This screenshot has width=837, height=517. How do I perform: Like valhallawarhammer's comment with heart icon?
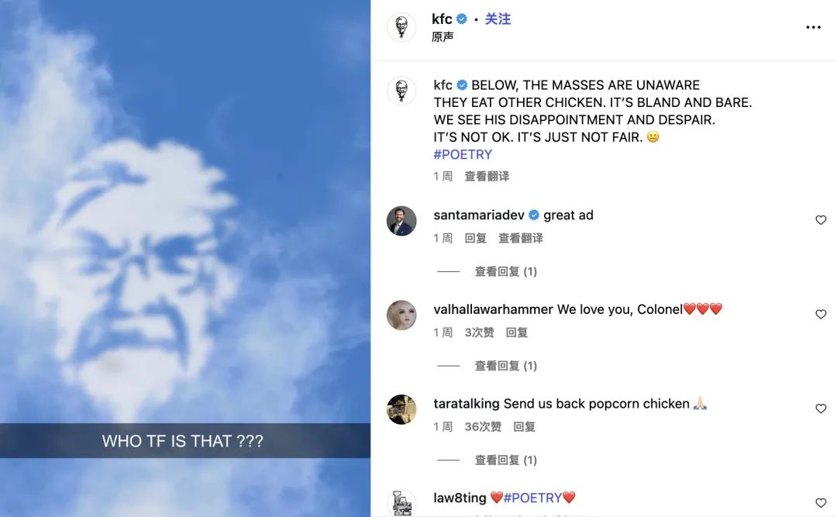(821, 315)
